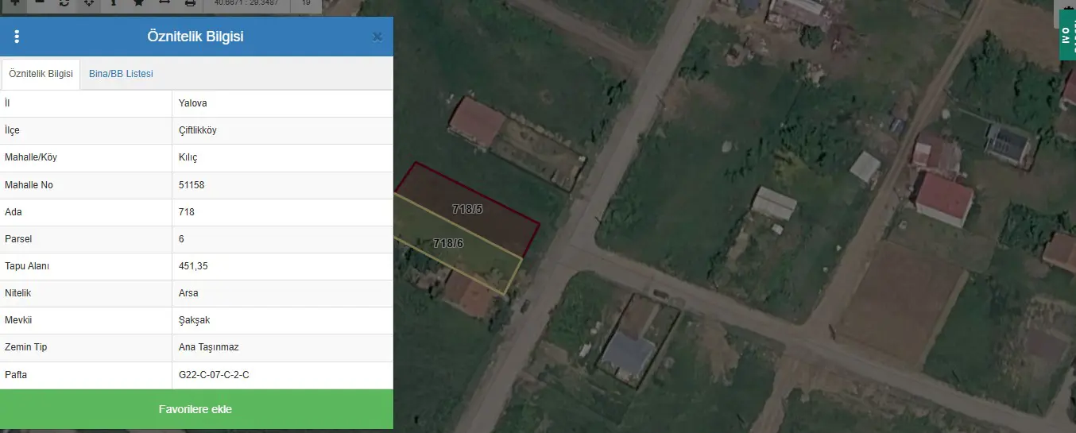
Task: Click the Yalova value cell
Action: click(283, 103)
